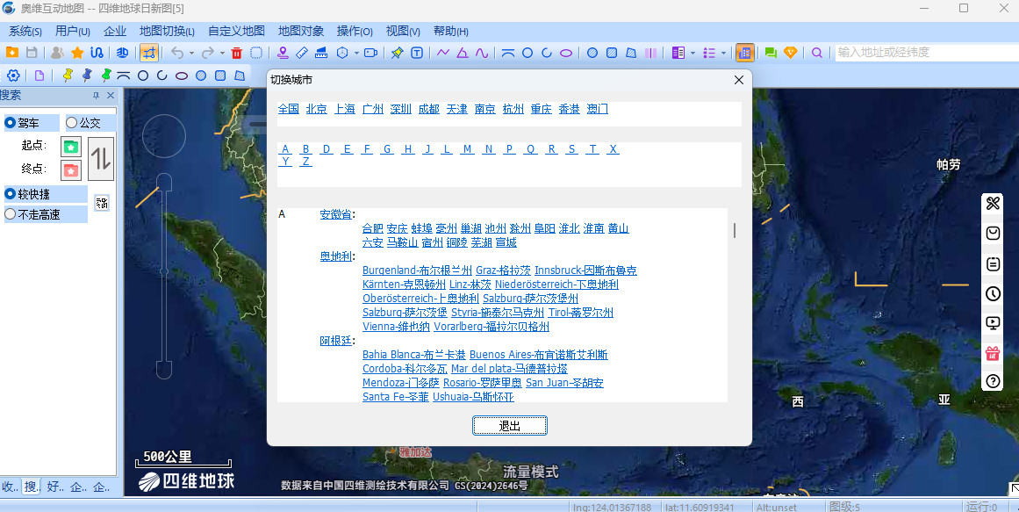The image size is (1019, 512).
Task: Click the red trash delete icon
Action: [x=235, y=53]
